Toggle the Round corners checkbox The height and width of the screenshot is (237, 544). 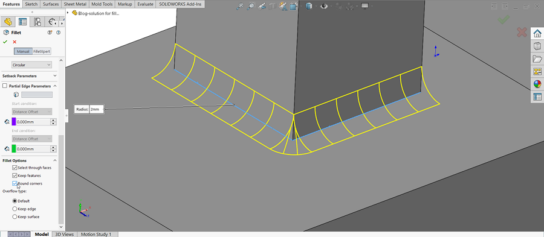coord(15,183)
